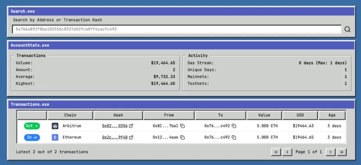Sort by the USD column header
Image resolution: width=361 pixels, height=165 pixels.
[300, 115]
